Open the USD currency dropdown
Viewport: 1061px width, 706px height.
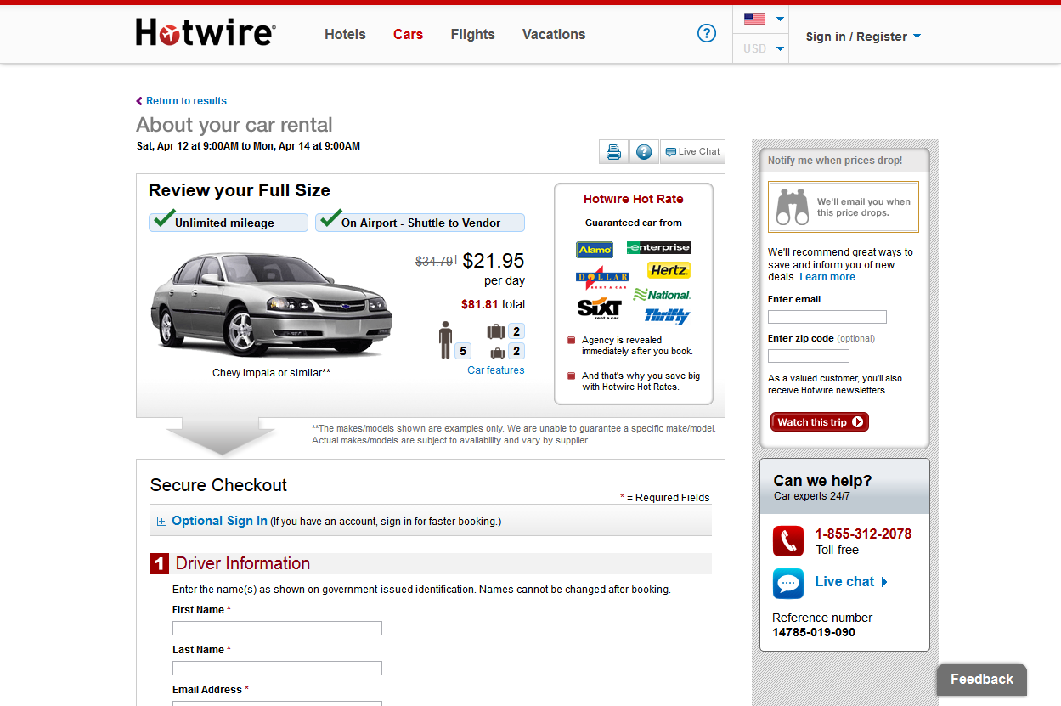[761, 48]
